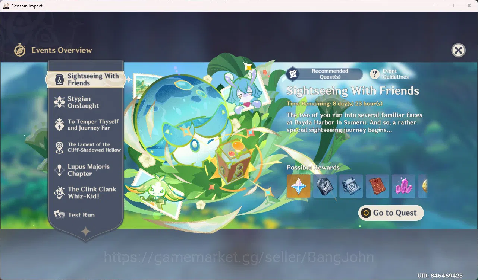The width and height of the screenshot is (478, 280).
Task: Open Event Guidelines
Action: pos(390,74)
